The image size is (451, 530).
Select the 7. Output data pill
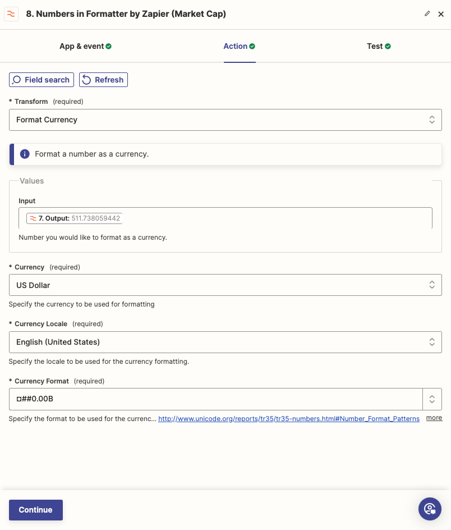click(x=74, y=218)
